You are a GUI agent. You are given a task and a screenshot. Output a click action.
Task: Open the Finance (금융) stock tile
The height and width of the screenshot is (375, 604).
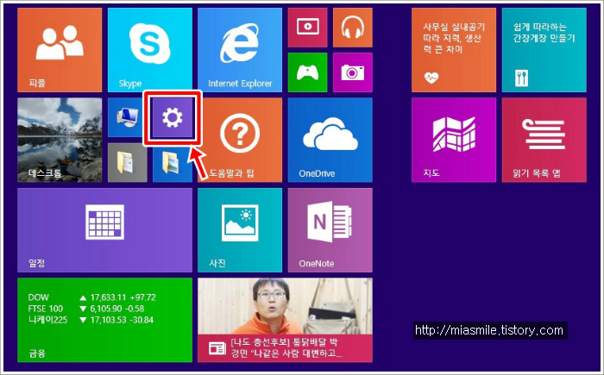pos(104,320)
